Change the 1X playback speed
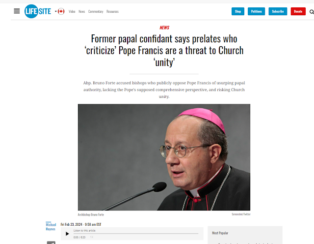The height and width of the screenshot is (244, 314). coord(92,237)
